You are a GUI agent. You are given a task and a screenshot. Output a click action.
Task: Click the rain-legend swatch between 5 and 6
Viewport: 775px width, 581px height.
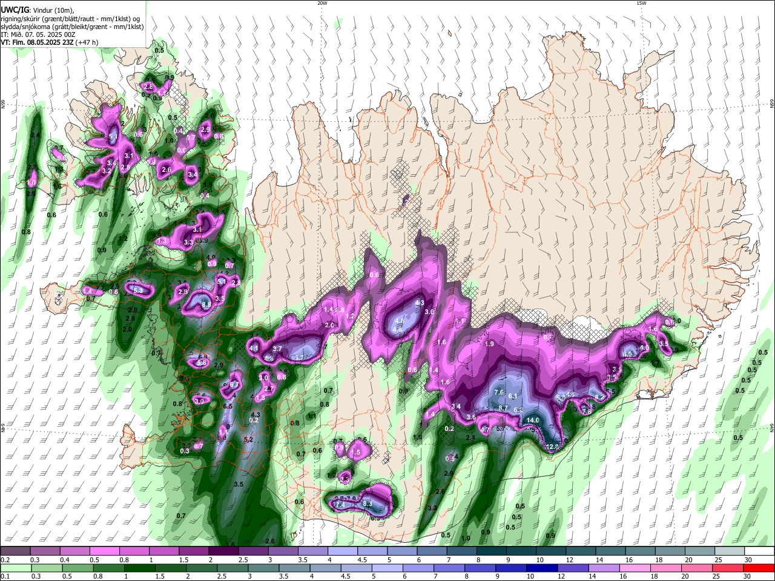(x=389, y=568)
